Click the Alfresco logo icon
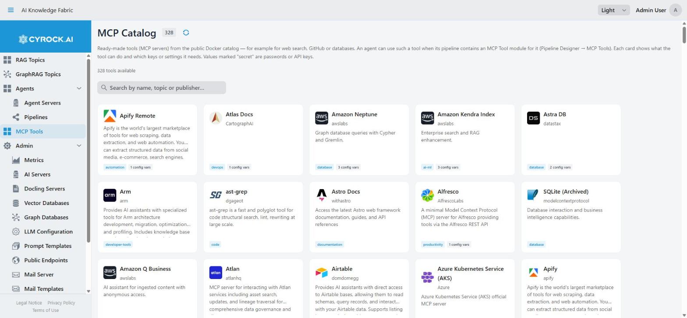 428,195
